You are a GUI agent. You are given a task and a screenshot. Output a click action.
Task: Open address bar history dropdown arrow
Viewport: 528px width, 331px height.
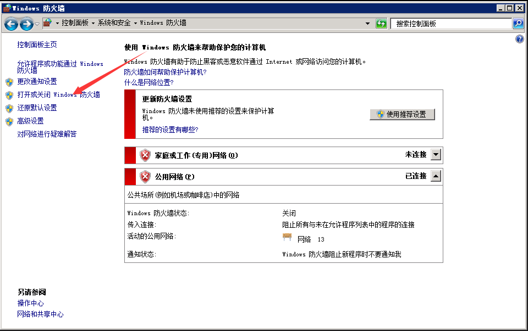point(368,24)
